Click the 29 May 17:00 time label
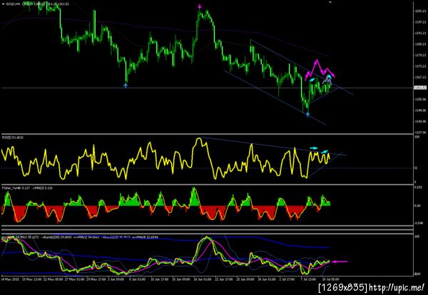The image size is (428, 295). coord(96,279)
